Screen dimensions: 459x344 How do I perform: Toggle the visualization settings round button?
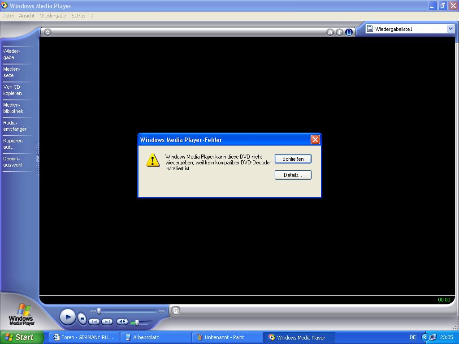pyautogui.click(x=330, y=32)
